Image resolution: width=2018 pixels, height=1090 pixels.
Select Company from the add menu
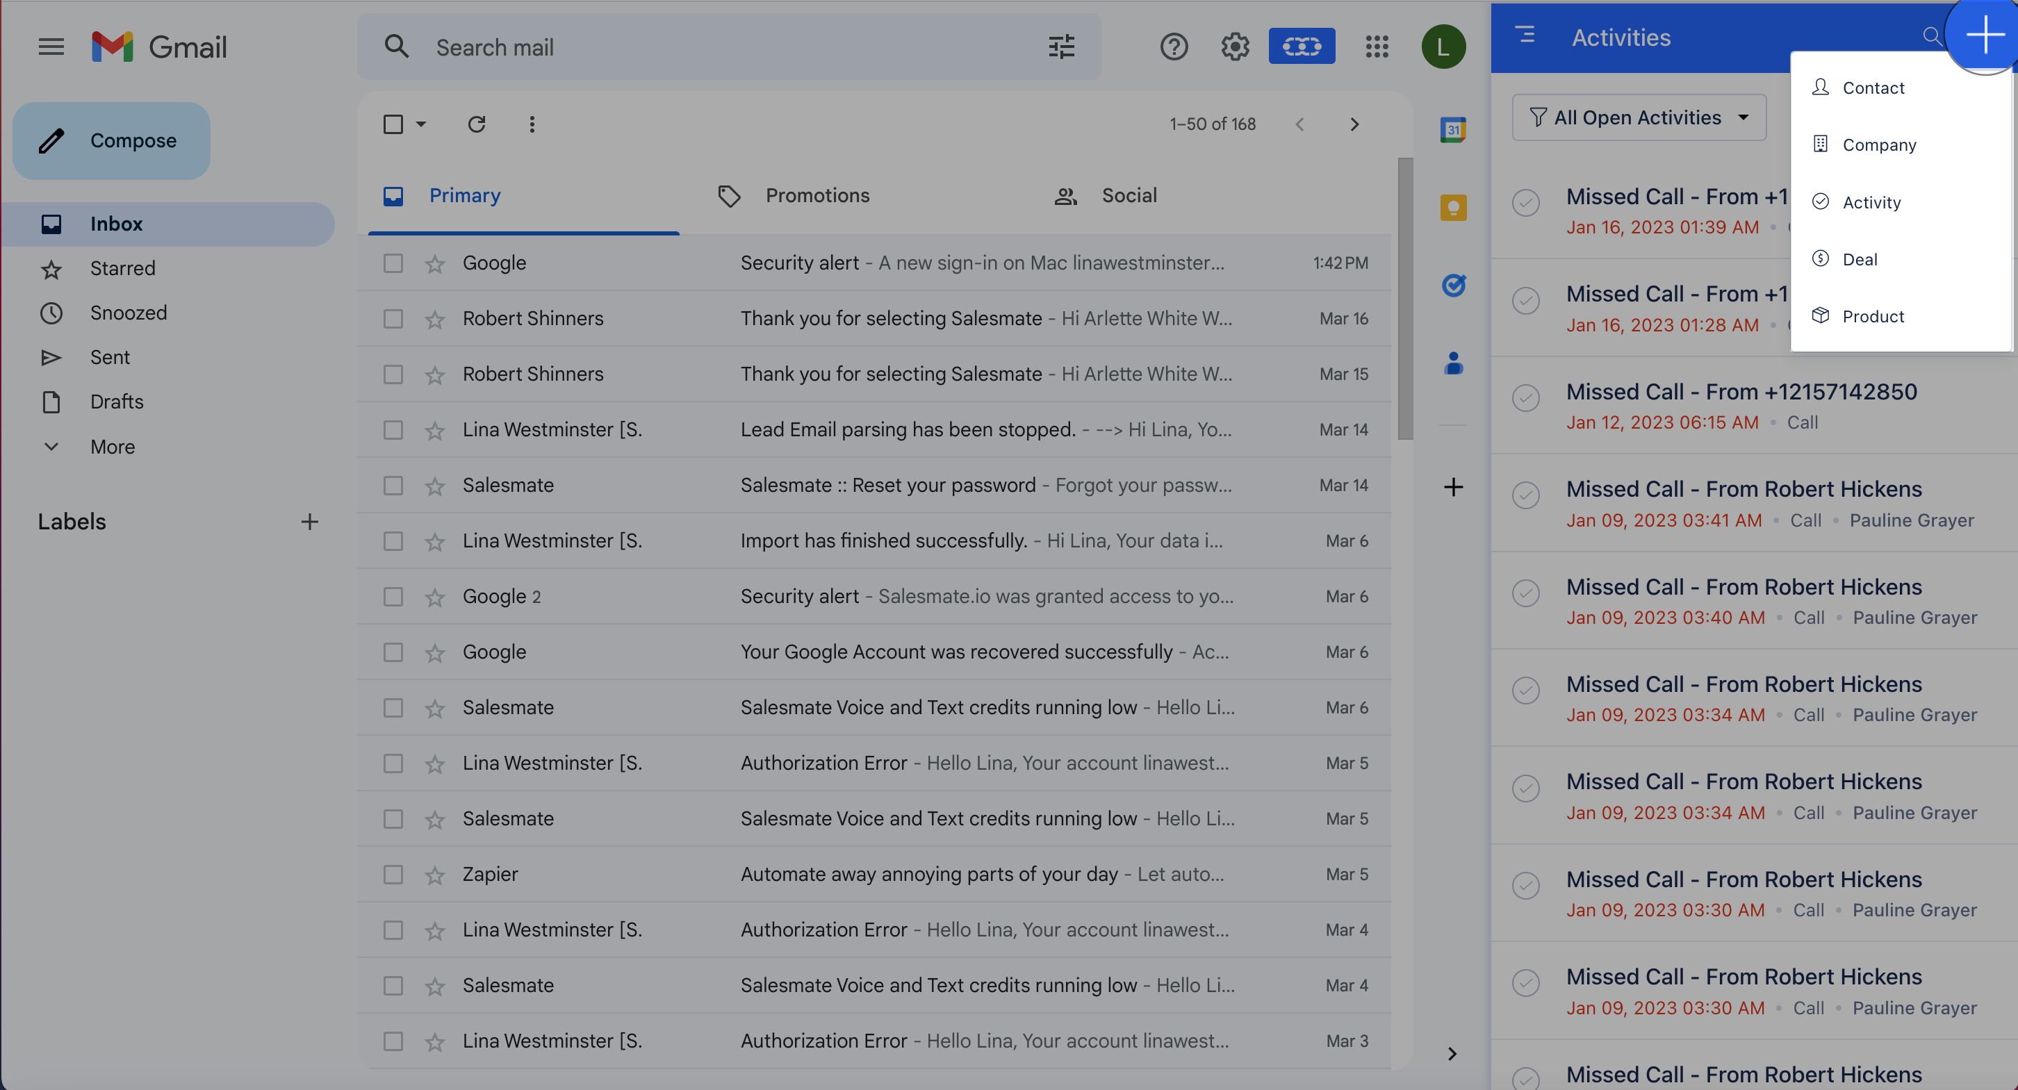1879,144
